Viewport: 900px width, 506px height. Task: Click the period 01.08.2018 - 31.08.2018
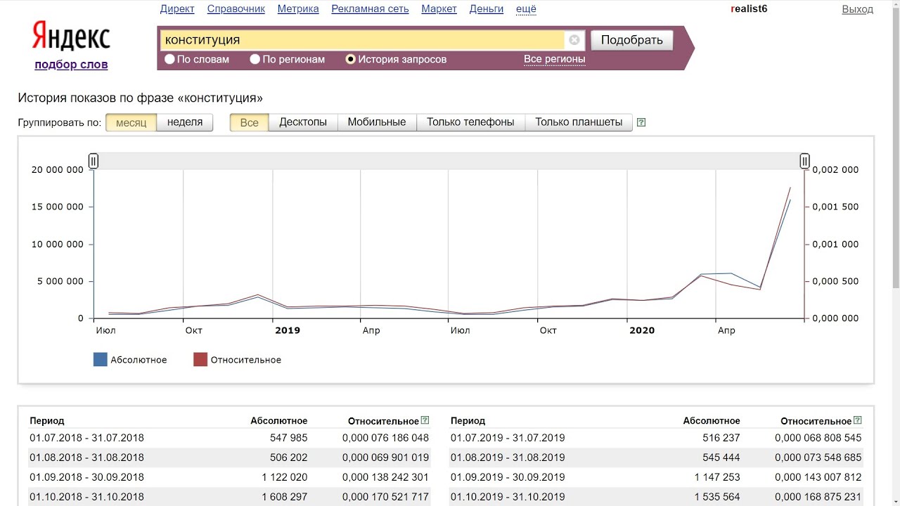click(x=86, y=458)
